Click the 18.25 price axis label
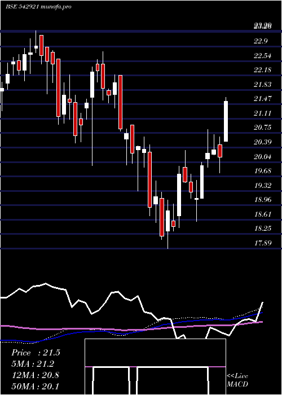The width and height of the screenshot is (282, 395). pyautogui.click(x=263, y=228)
